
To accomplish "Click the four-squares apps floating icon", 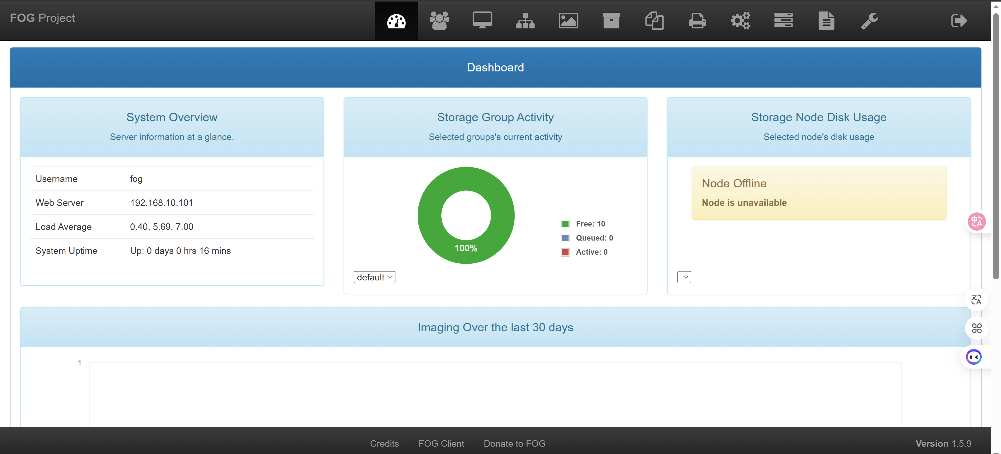I will (976, 329).
